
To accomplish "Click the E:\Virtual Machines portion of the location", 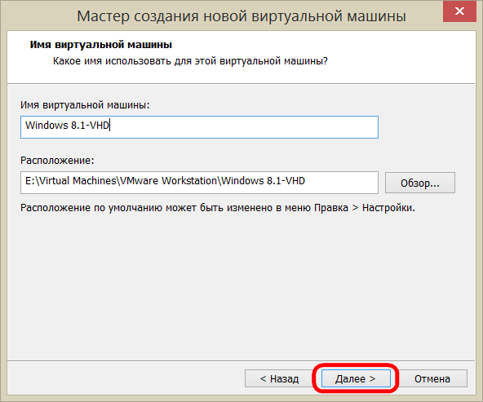I will [x=71, y=181].
